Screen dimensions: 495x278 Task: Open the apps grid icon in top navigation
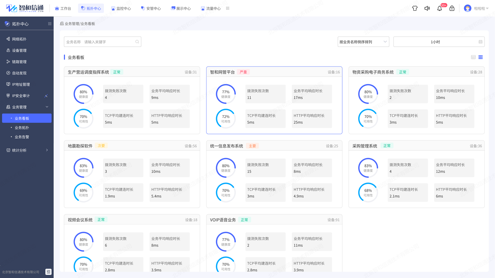[x=228, y=8]
